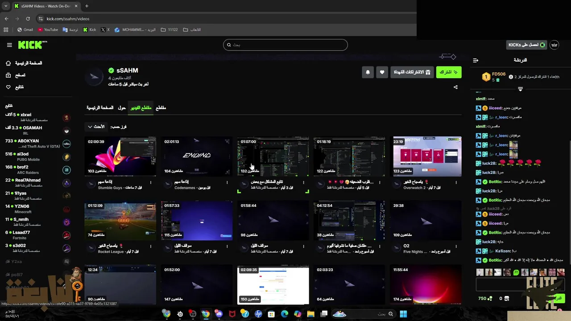Open options menu for O2 Five Nights video
The width and height of the screenshot is (571, 321).
(456, 247)
